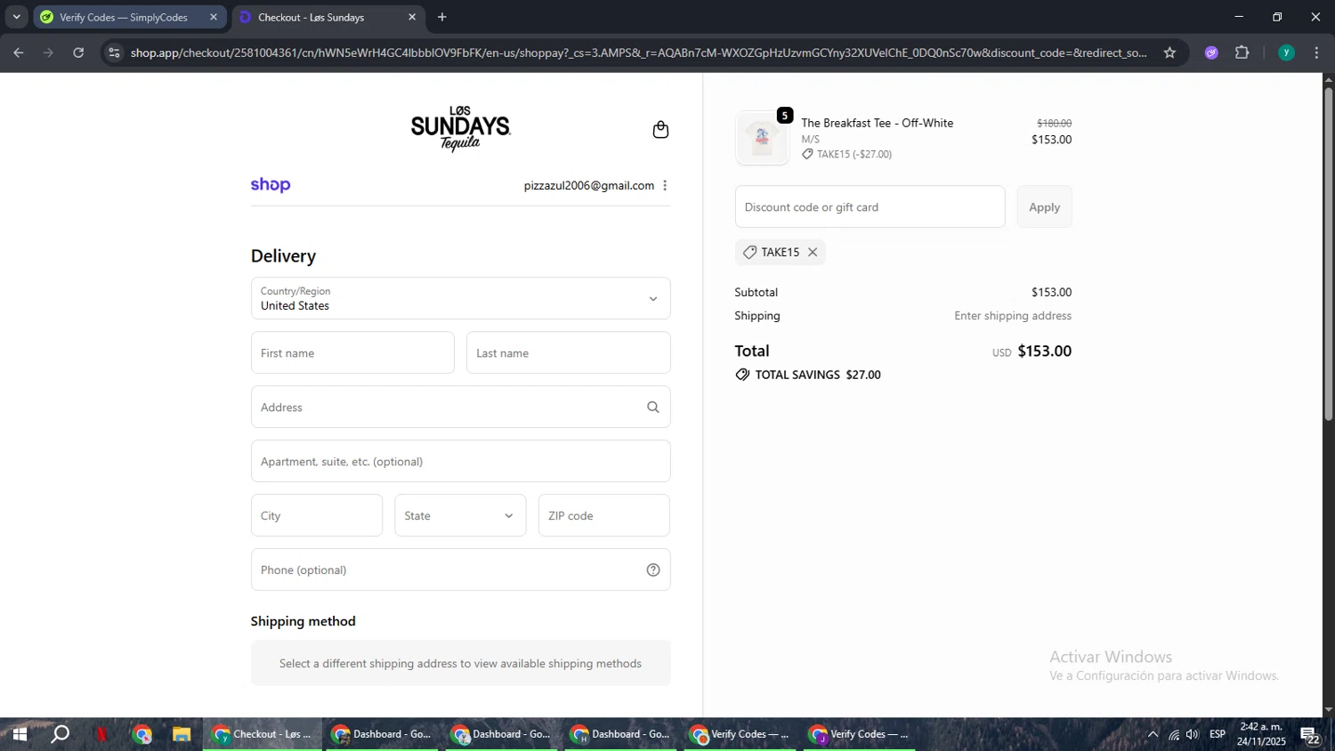This screenshot has height=751, width=1335.
Task: Open the network icon in tray
Action: [1173, 734]
